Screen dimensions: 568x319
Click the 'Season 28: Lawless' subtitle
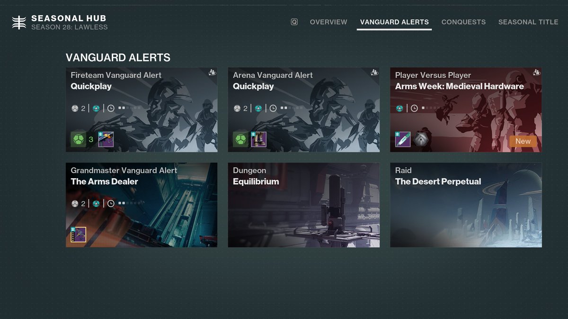(x=70, y=27)
